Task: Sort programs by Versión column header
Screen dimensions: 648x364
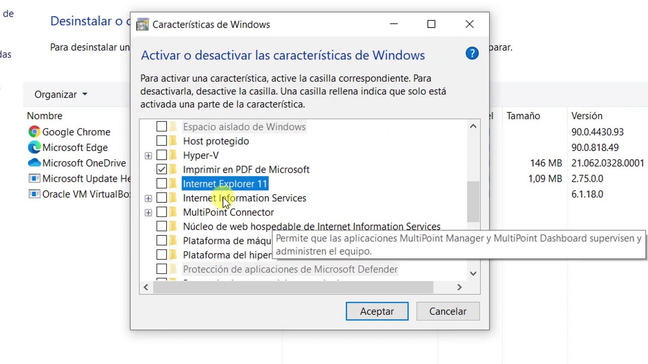Action: 587,116
